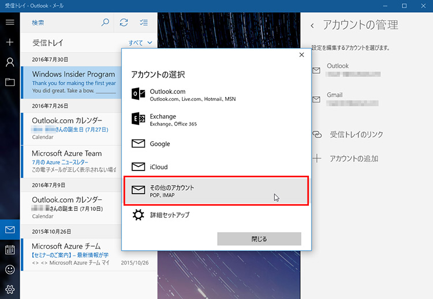Viewport: 433px width, 299px height.
Task: Expand the すべて filter dropdown
Action: 140,43
